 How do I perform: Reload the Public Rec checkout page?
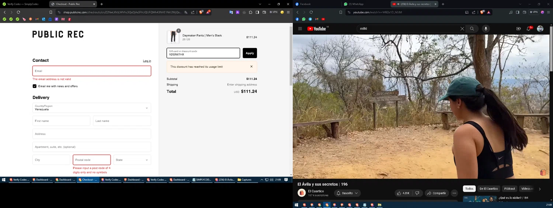pyautogui.click(x=18, y=12)
